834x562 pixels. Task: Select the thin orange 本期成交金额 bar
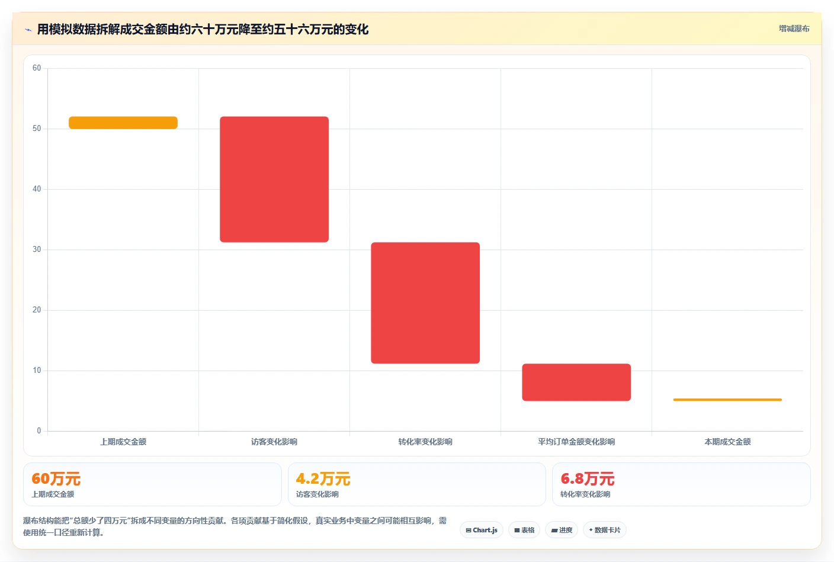click(727, 400)
